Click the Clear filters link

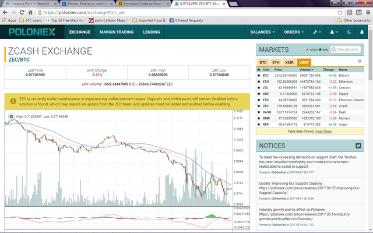[323, 131]
